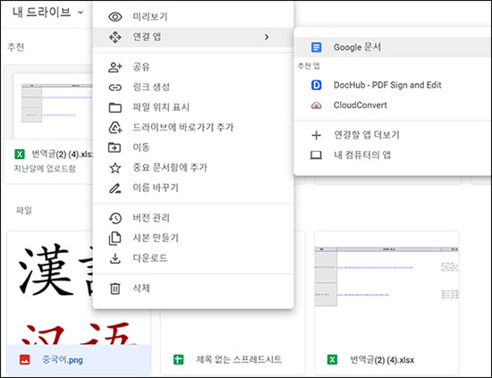Click the Drive shortcut icon for 바로가기 추가
This screenshot has width=492, height=378.
tap(115, 128)
